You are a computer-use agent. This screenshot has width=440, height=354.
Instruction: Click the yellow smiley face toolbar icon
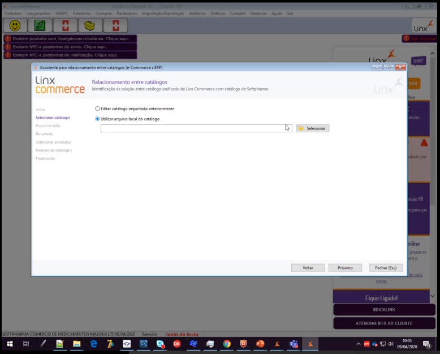(x=15, y=25)
